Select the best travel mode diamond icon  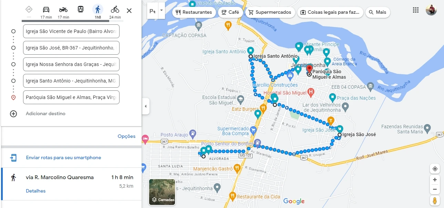29,10
